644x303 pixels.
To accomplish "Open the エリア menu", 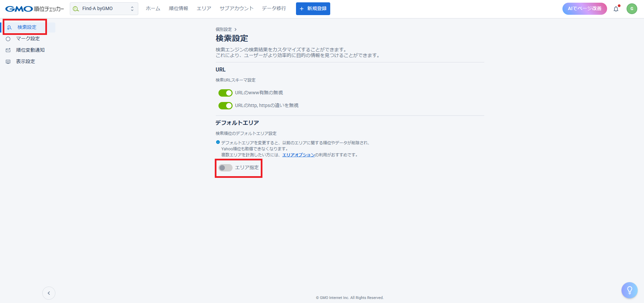I will pyautogui.click(x=204, y=8).
